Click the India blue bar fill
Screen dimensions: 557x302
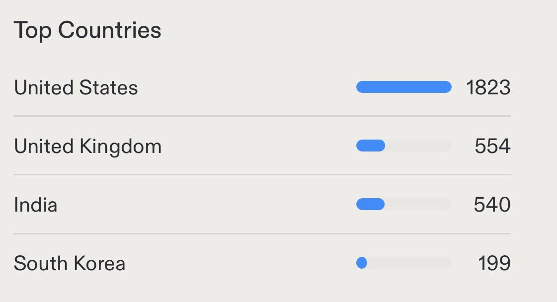click(x=370, y=204)
